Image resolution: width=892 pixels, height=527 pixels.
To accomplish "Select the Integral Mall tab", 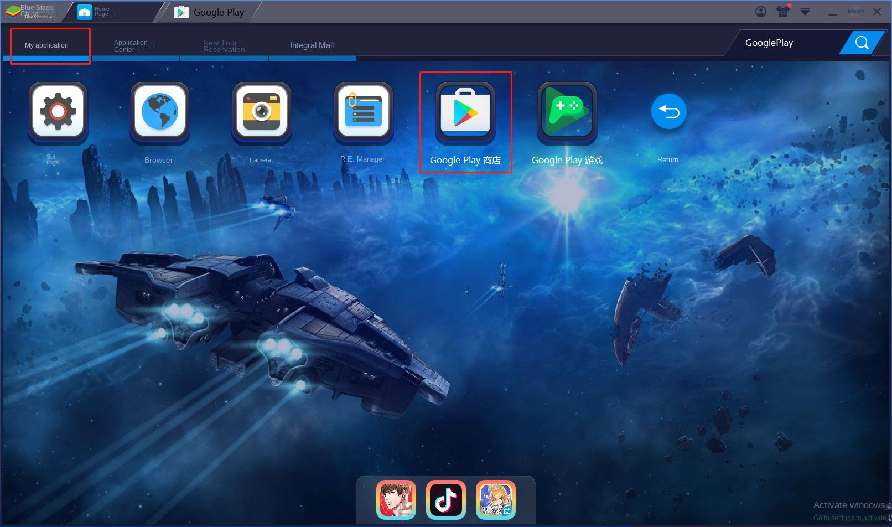I will (312, 45).
